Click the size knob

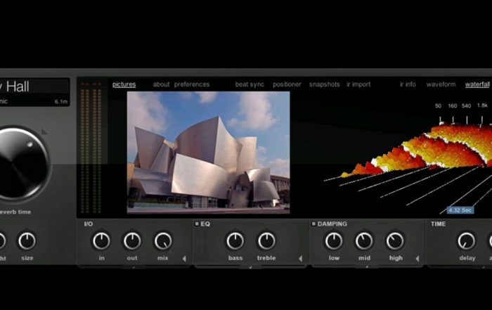point(27,241)
